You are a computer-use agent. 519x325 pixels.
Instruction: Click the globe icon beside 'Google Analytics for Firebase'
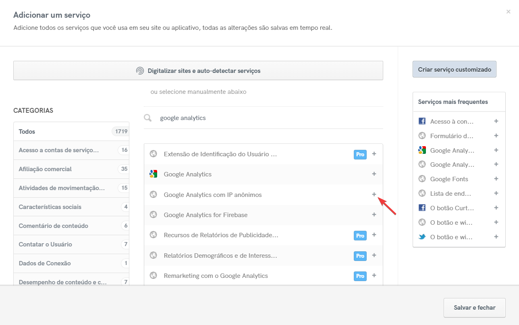click(x=153, y=215)
